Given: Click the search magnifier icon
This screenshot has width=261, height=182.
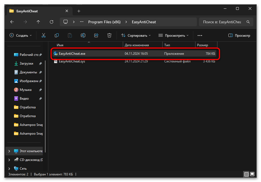Looking at the screenshot, I should [248, 22].
